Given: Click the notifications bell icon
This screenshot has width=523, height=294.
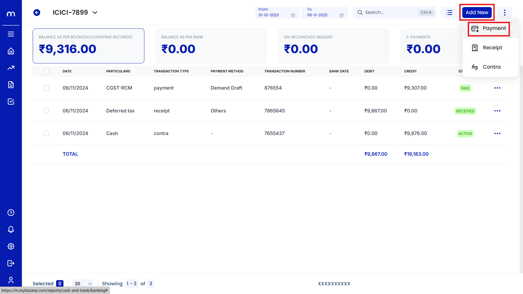Looking at the screenshot, I should pos(11,229).
